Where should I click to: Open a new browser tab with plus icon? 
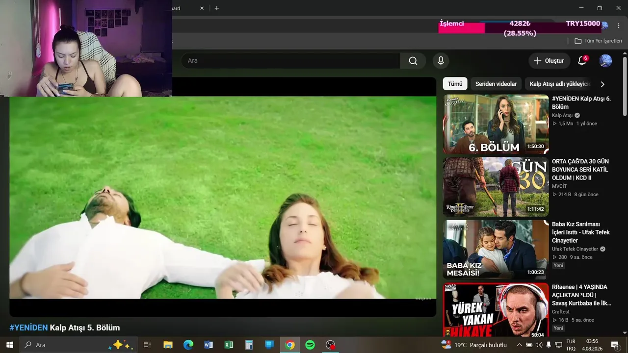click(x=217, y=8)
